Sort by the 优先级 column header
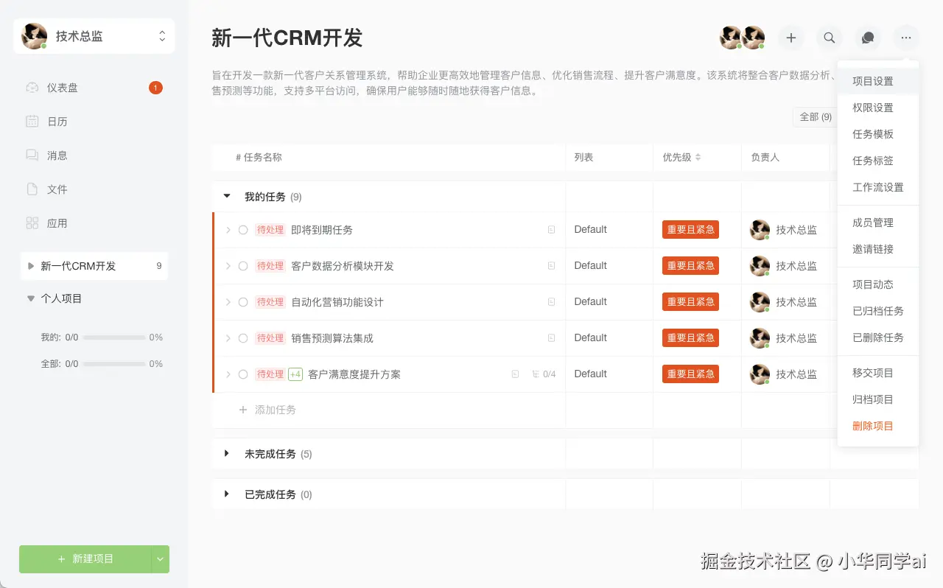The width and height of the screenshot is (943, 588). pos(681,158)
